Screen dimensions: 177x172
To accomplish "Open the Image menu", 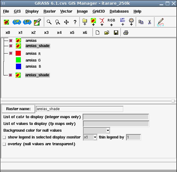I will click(82, 11).
